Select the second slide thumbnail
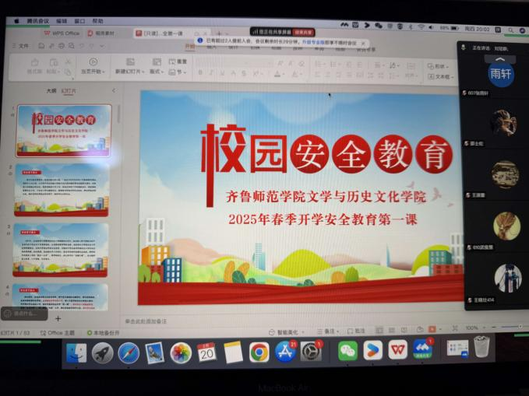Screen dimensions: 529x396 (x=61, y=187)
